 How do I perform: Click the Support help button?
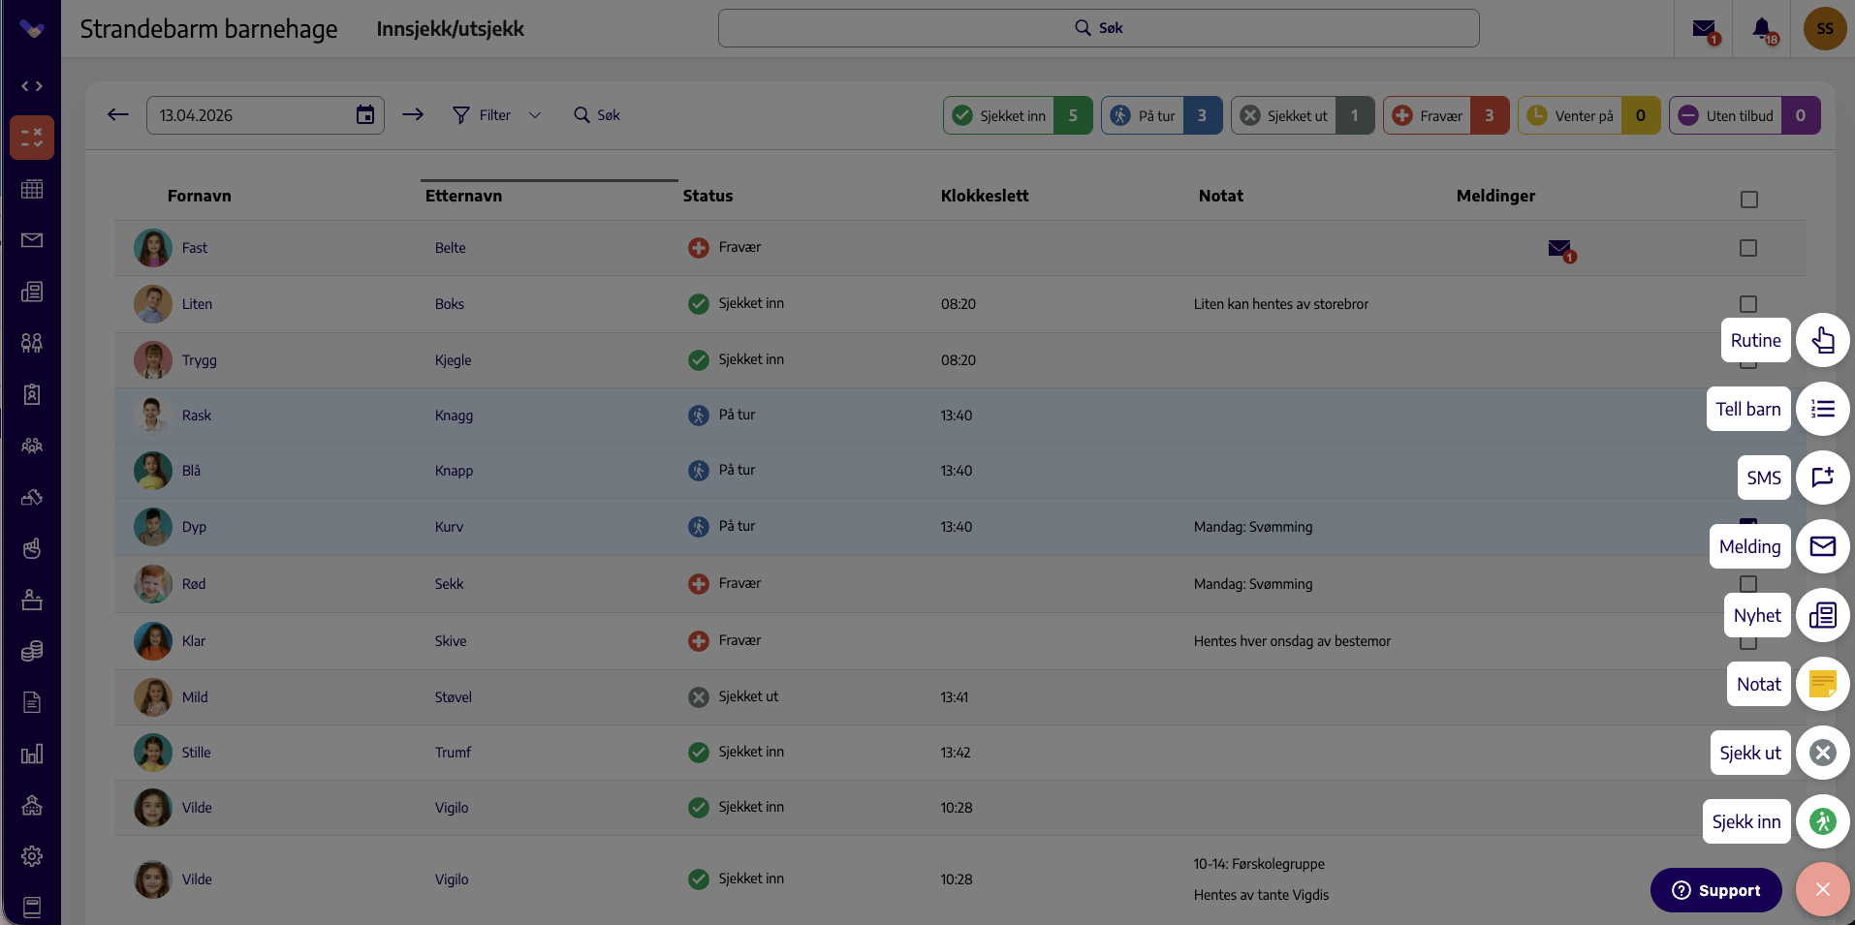[x=1715, y=890]
